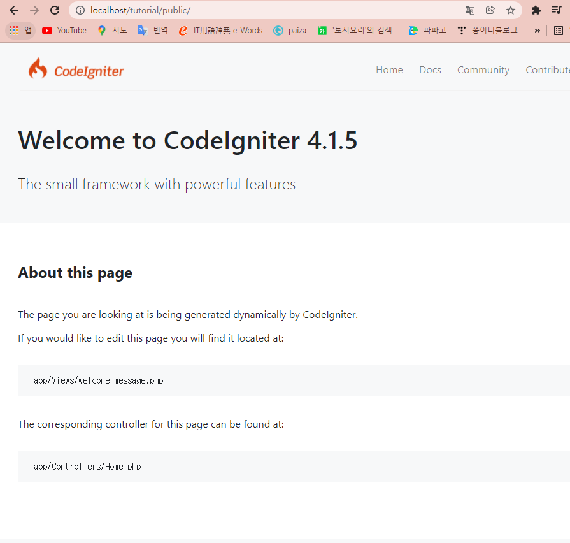Click the app/Controllers/Home.php path
The width and height of the screenshot is (570, 543).
pyautogui.click(x=87, y=467)
